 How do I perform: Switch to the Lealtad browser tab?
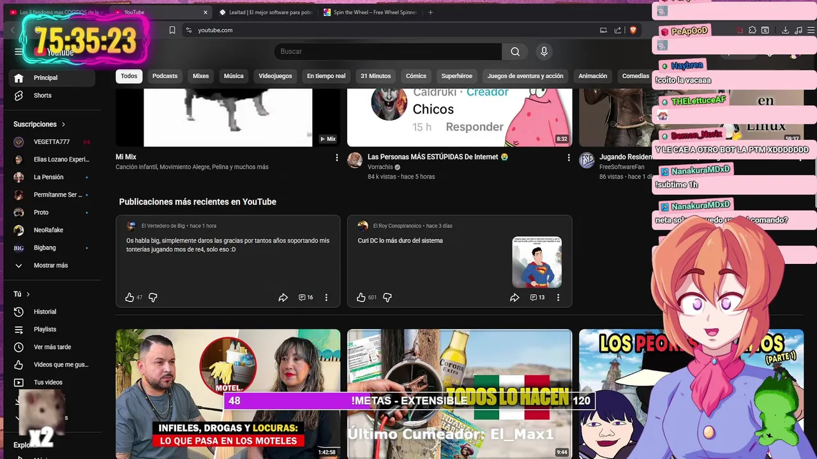point(266,12)
